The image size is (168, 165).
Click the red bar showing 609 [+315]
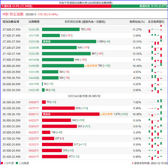(58, 108)
